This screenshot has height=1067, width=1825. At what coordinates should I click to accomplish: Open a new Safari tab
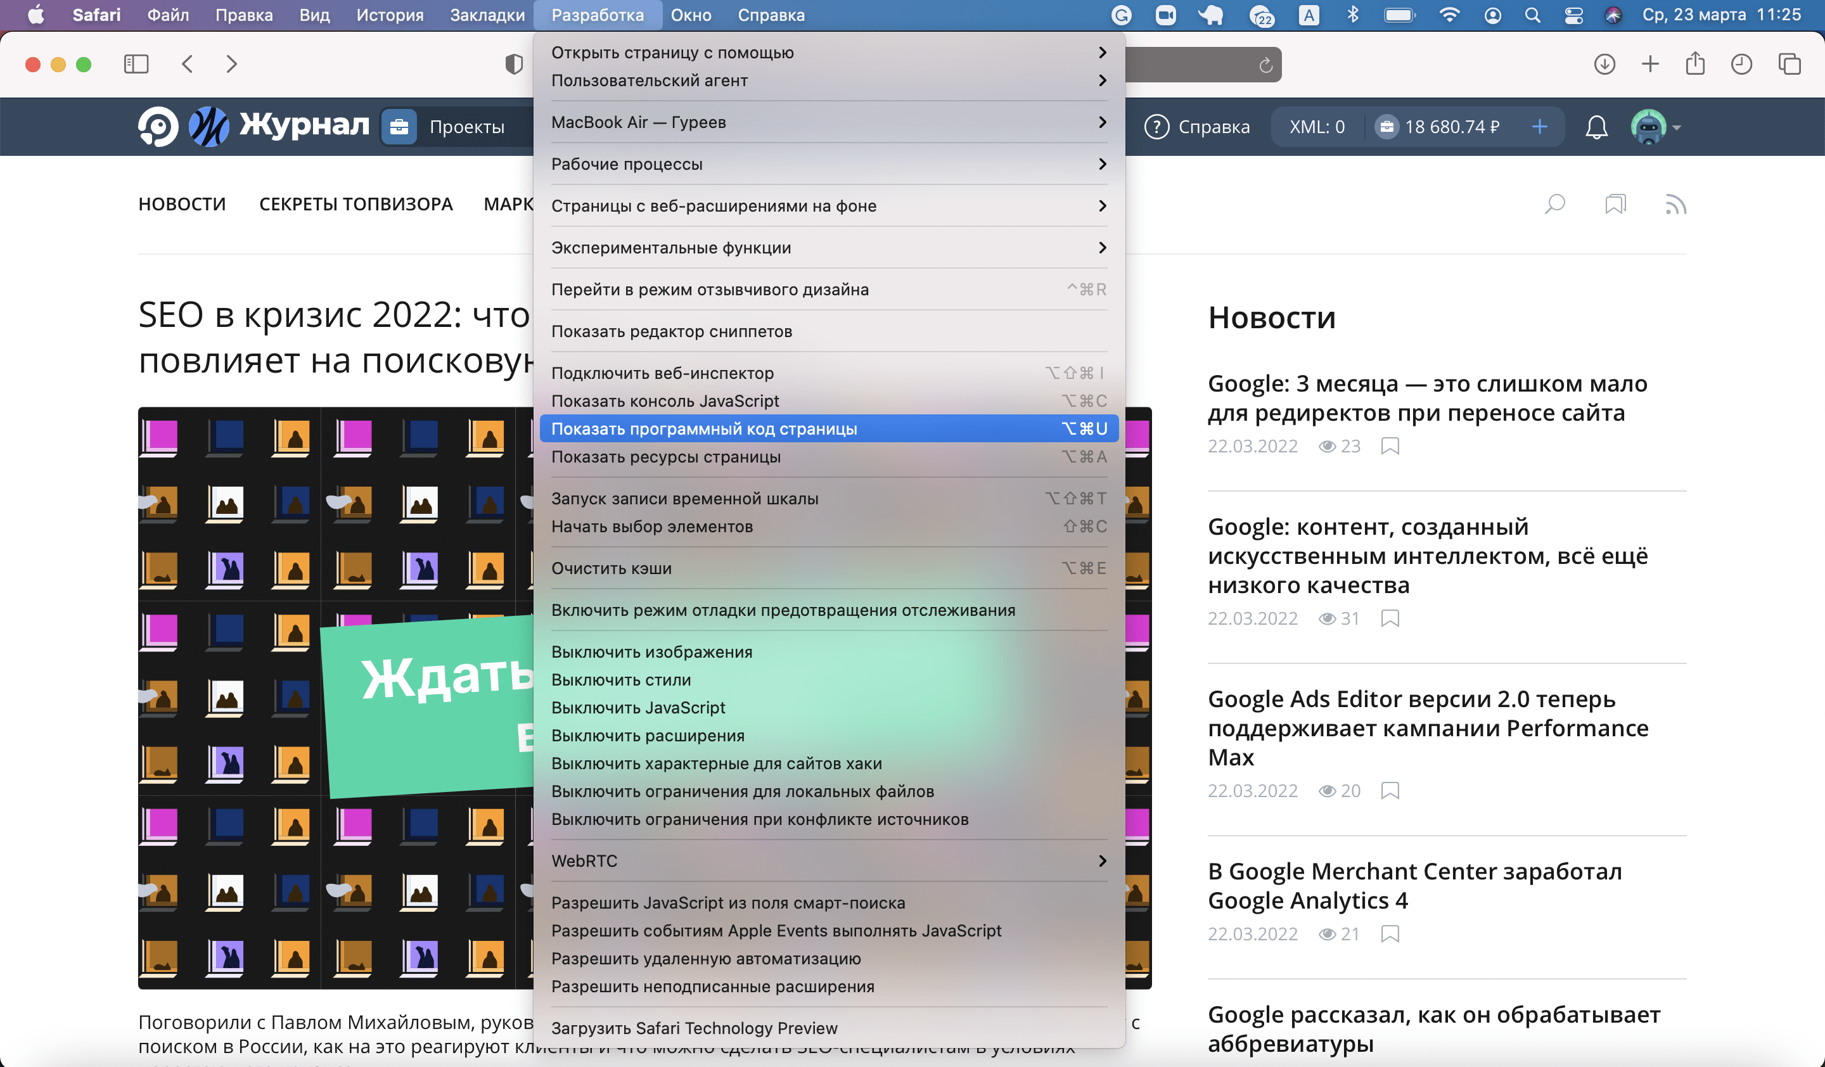1649,65
